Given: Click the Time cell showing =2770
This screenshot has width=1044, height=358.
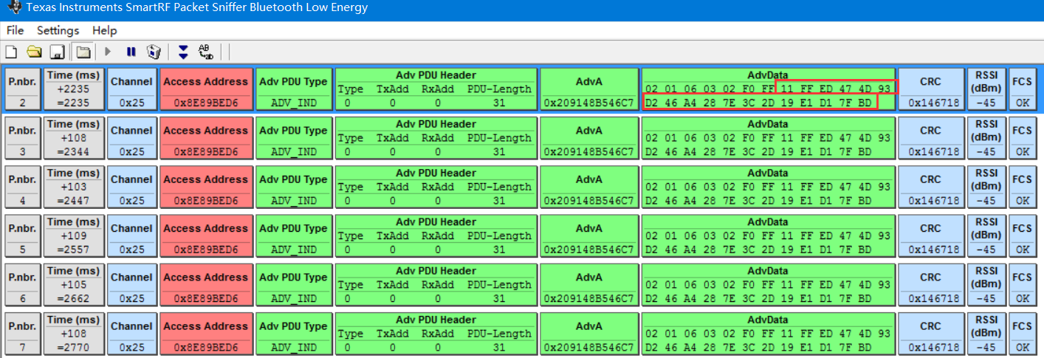Looking at the screenshot, I should [74, 334].
